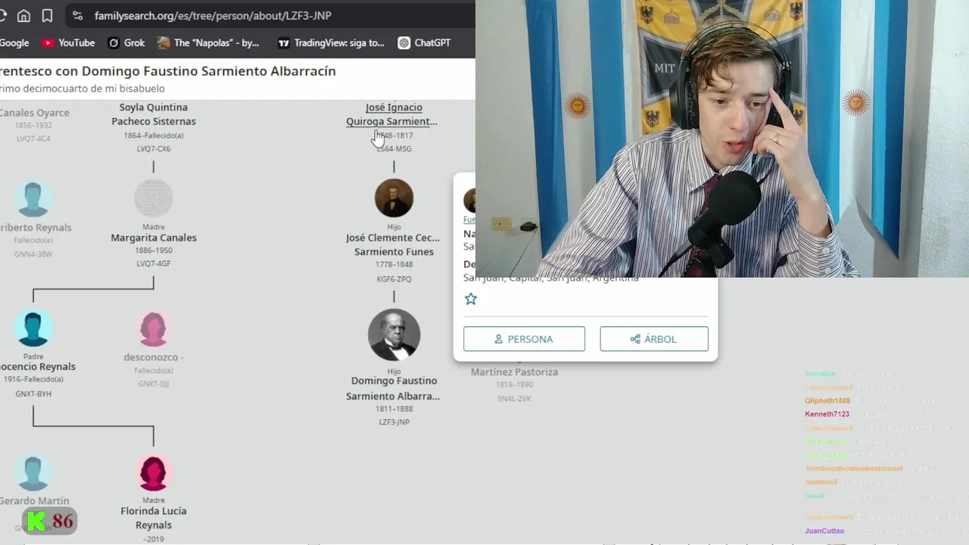The height and width of the screenshot is (545, 969).
Task: Open the Grok bookmark
Action: (x=126, y=43)
